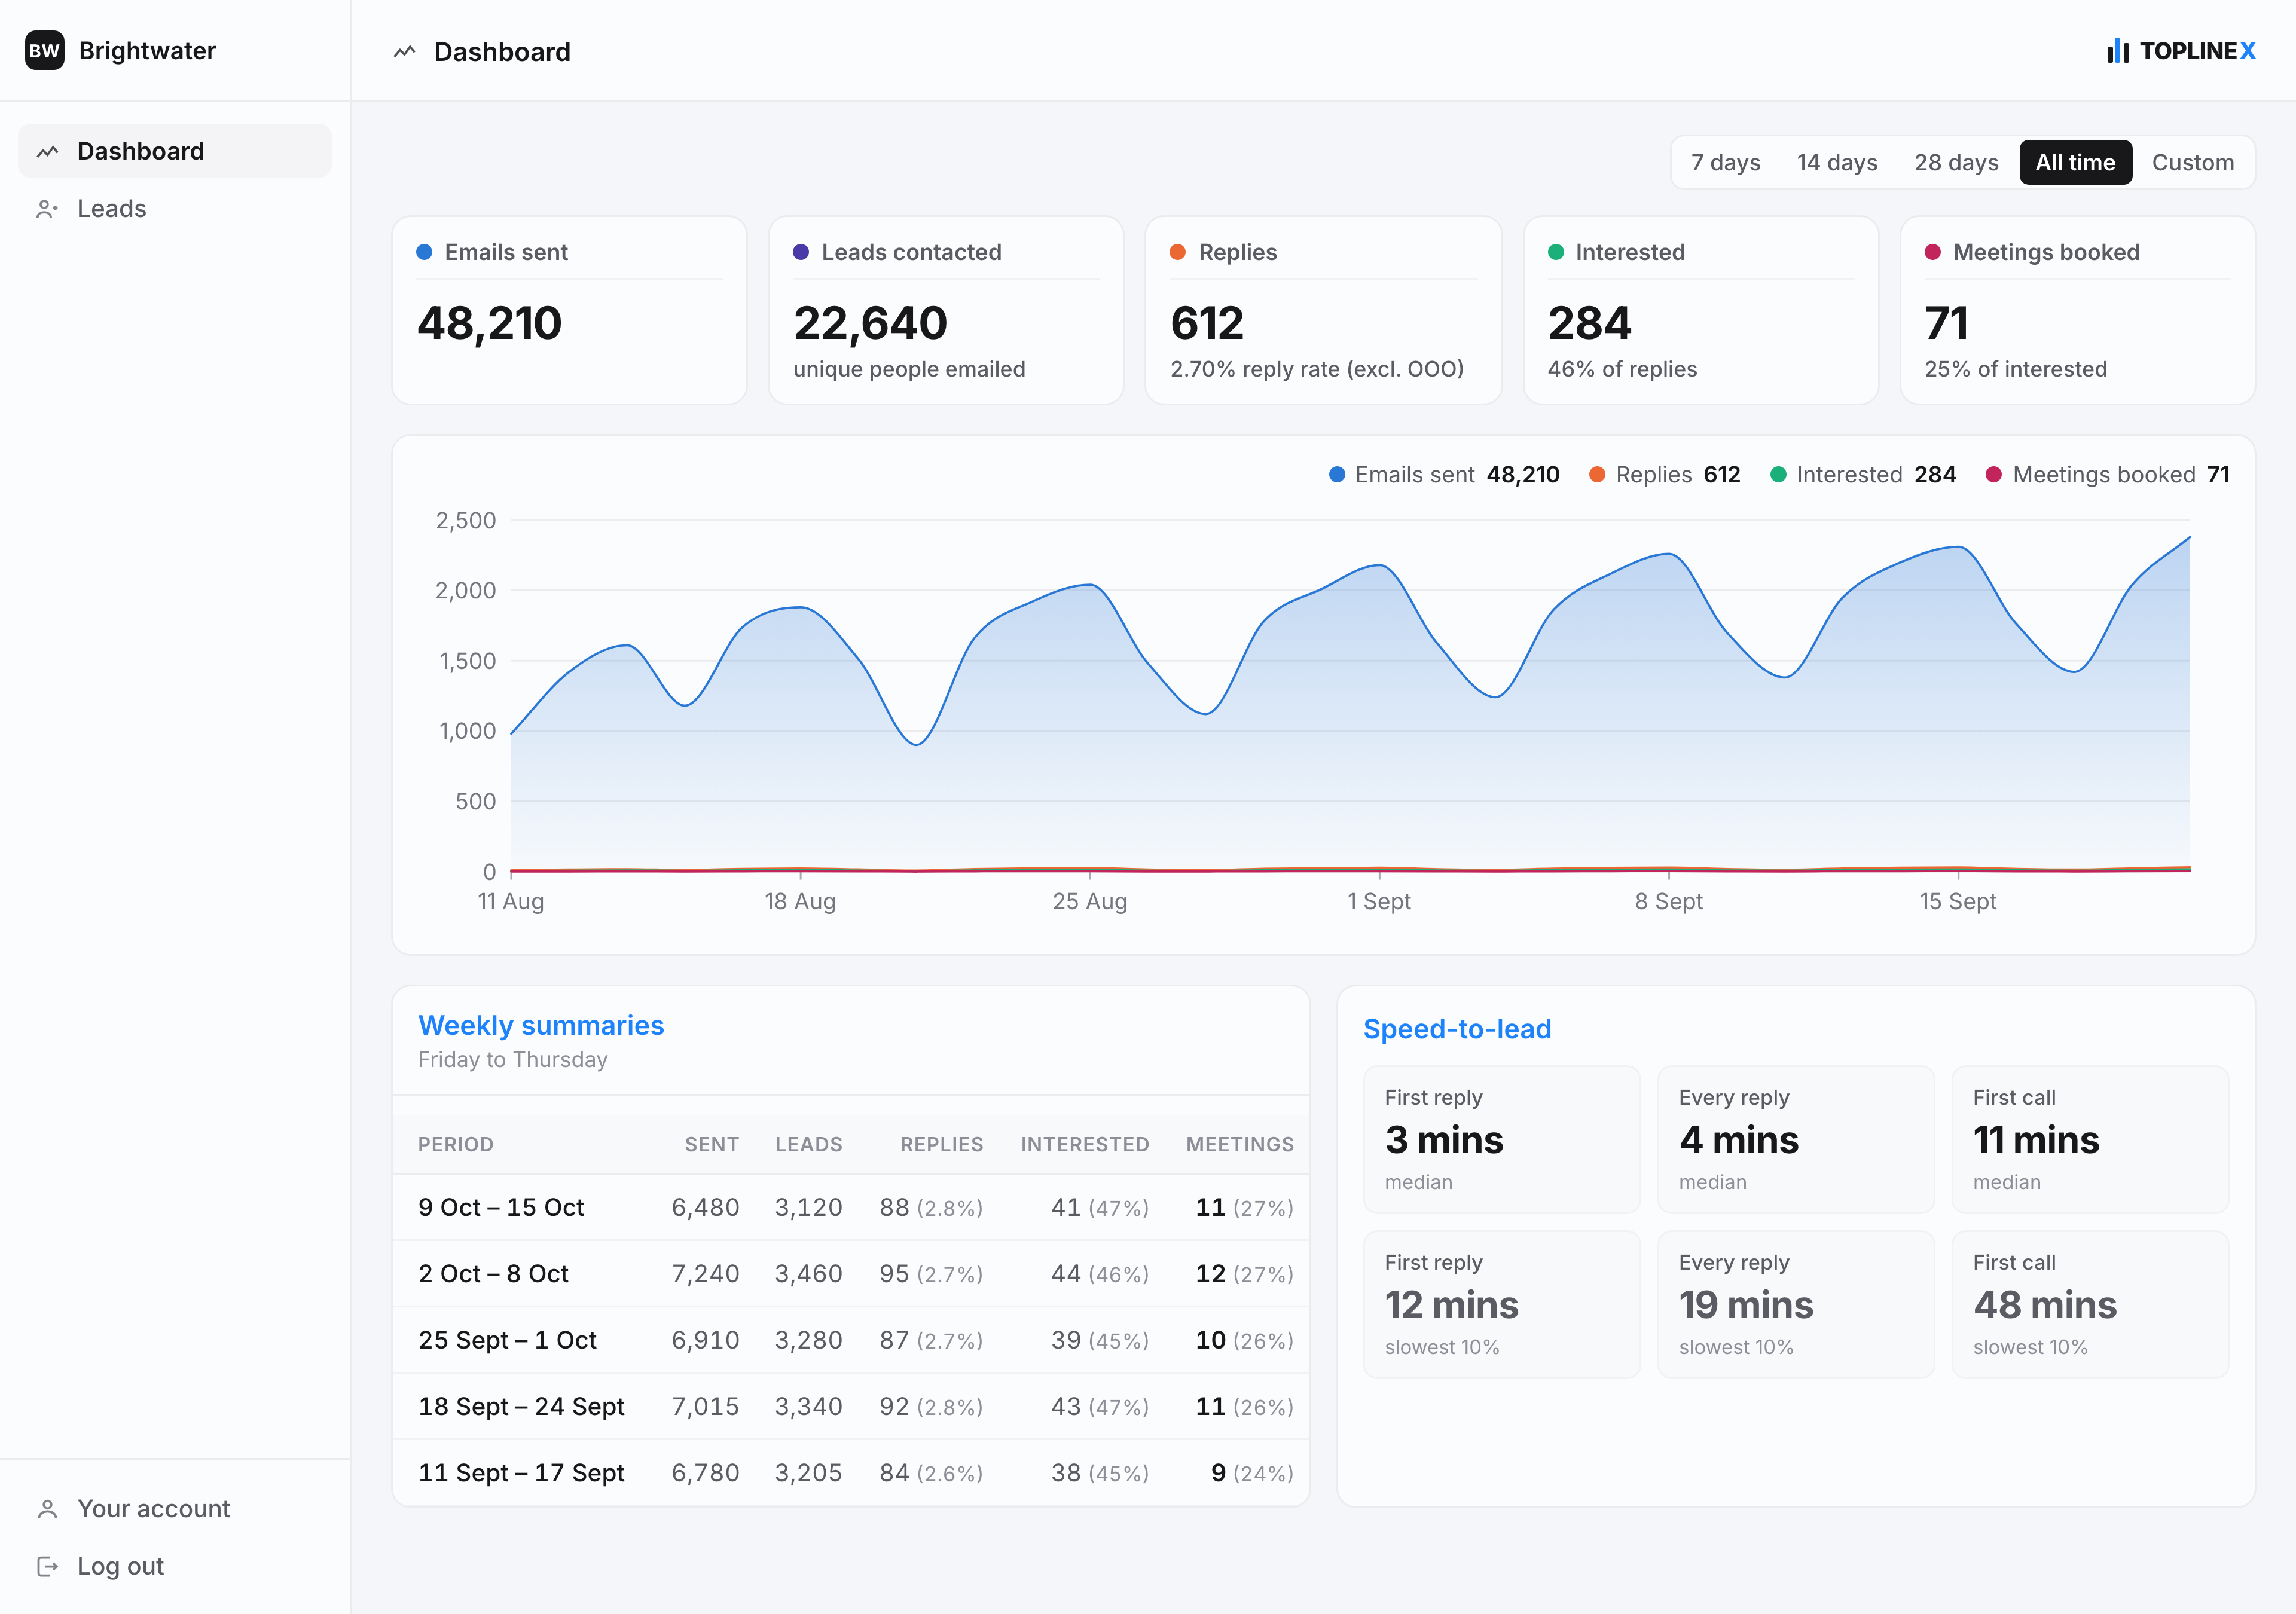Switch to the 14 days range
2296x1614 pixels.
click(1837, 163)
